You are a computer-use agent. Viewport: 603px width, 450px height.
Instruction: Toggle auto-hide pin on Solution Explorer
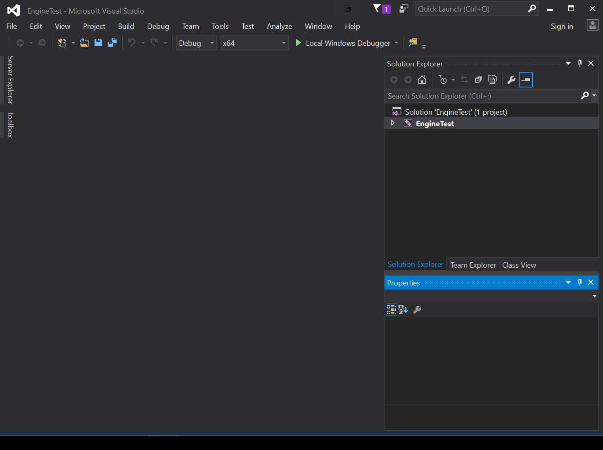click(x=580, y=63)
